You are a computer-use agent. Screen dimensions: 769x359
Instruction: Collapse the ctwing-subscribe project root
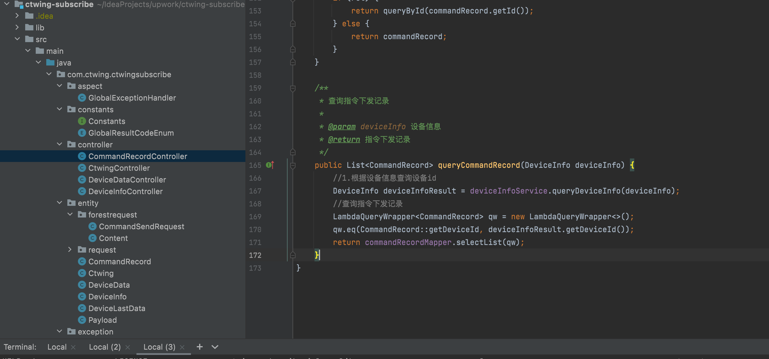(x=7, y=4)
